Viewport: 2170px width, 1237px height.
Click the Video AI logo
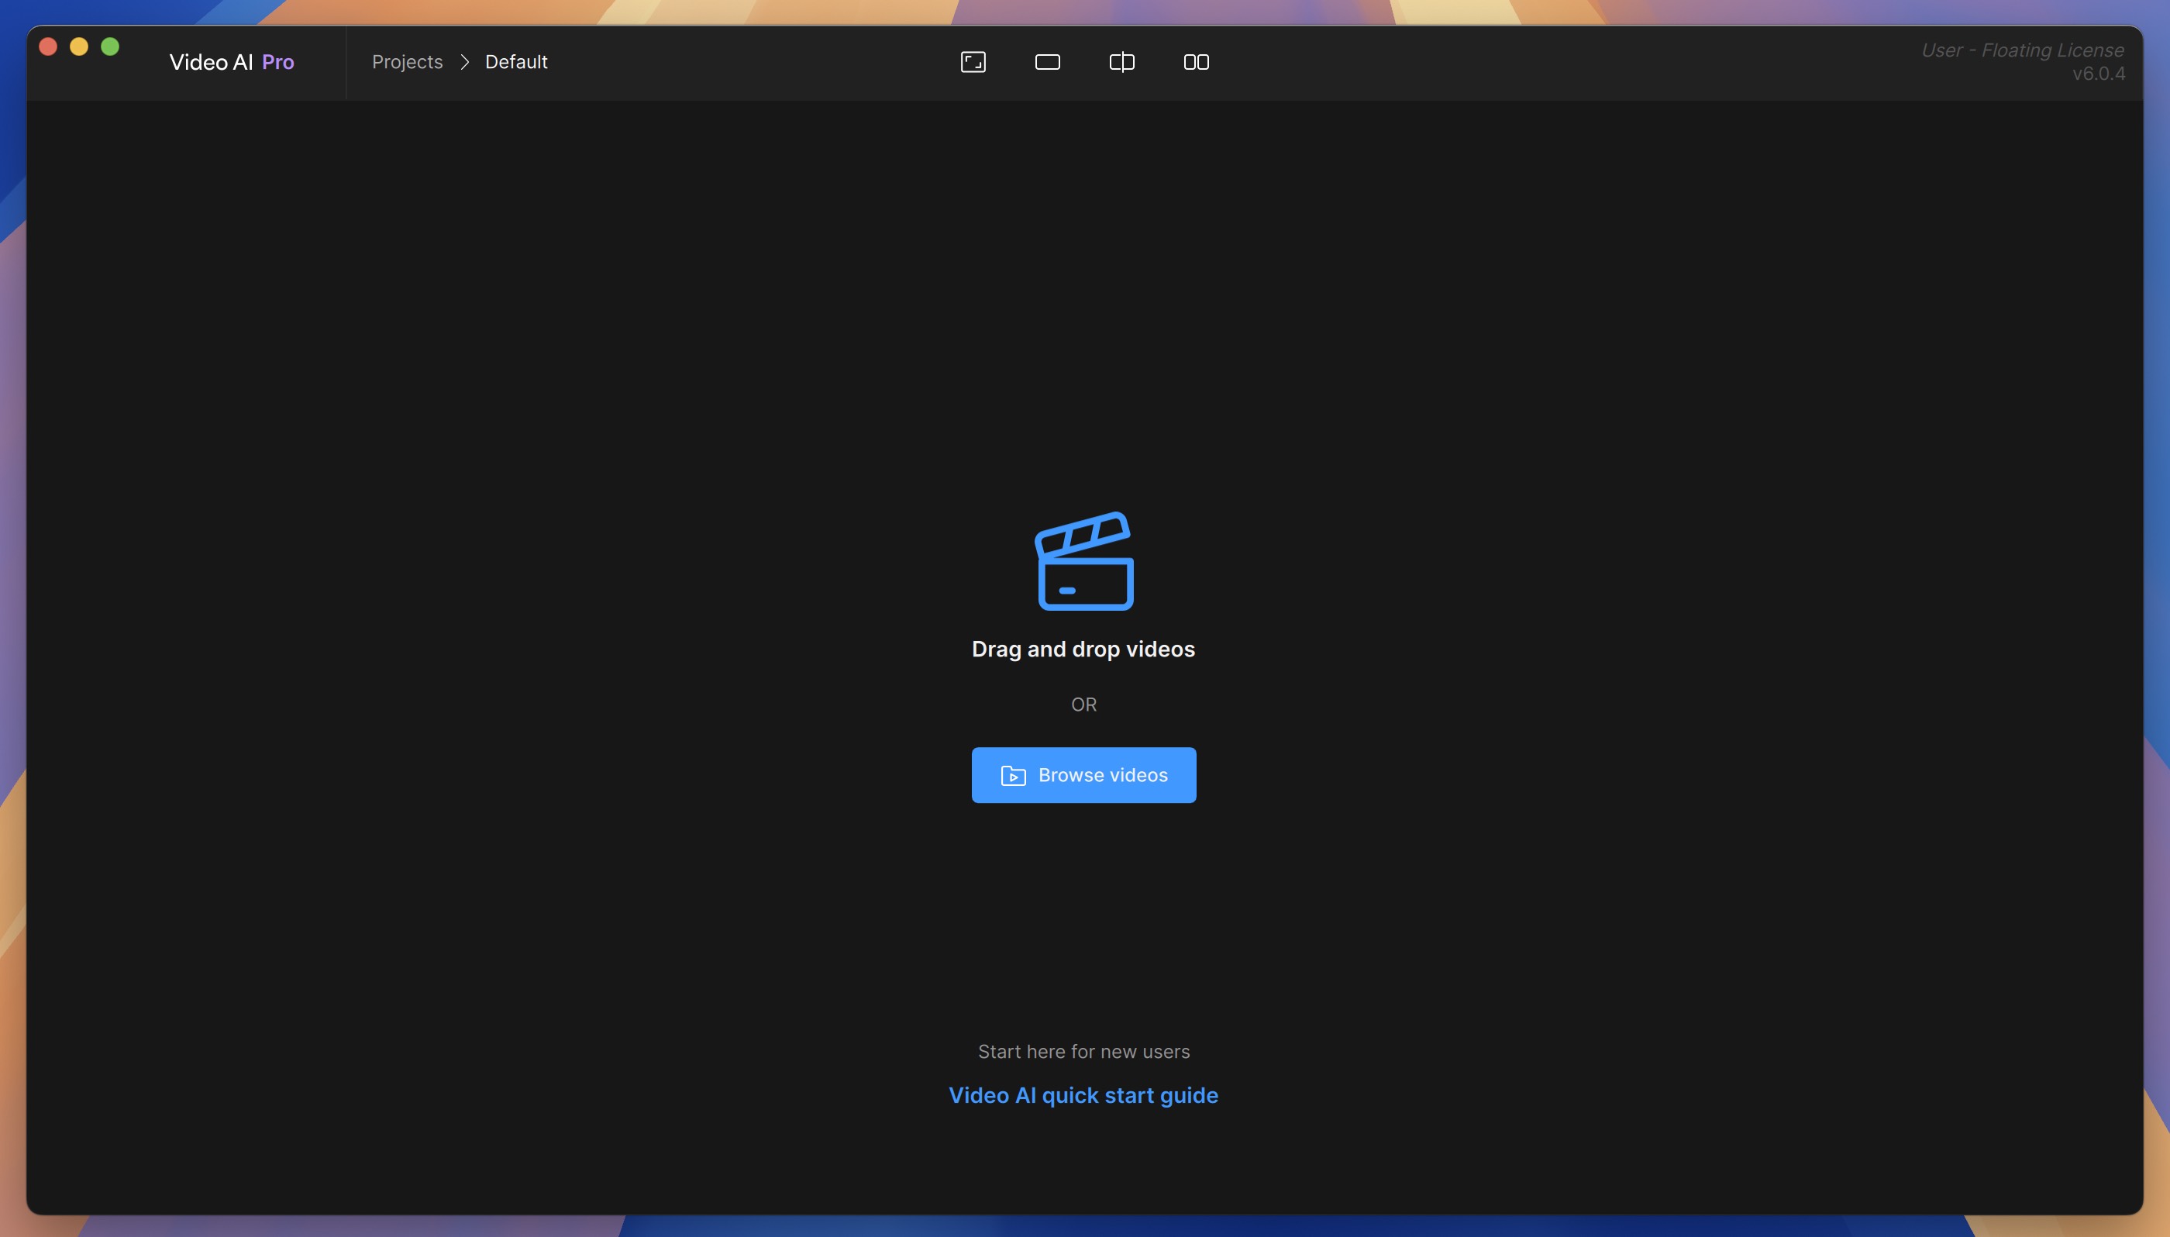[209, 61]
